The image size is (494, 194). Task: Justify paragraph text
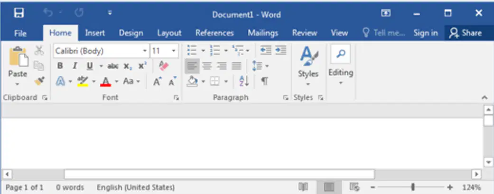pos(237,66)
